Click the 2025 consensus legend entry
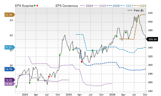Screen dimensions: 161x96 100,6
